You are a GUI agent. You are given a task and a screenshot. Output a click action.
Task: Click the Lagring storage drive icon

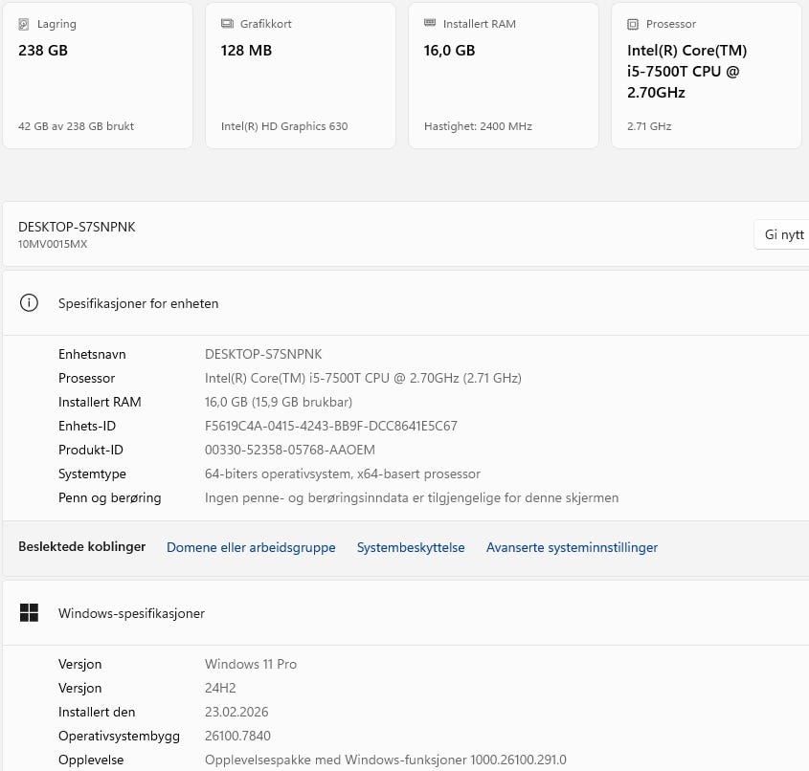[24, 24]
